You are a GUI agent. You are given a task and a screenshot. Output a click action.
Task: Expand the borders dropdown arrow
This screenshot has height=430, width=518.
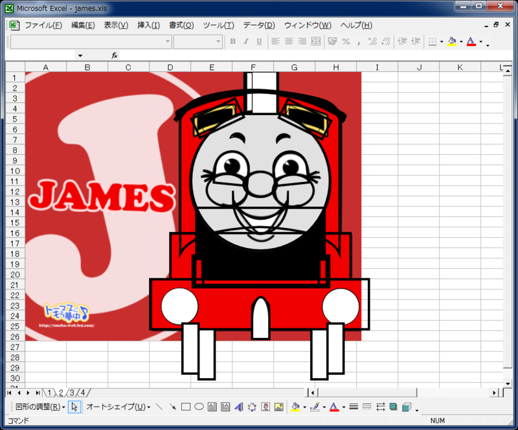442,41
